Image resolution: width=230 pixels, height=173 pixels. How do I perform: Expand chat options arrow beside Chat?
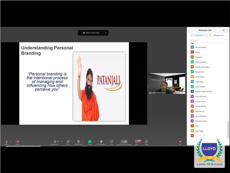pos(72,142)
